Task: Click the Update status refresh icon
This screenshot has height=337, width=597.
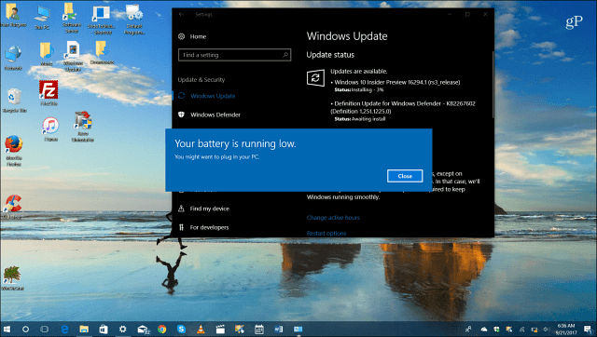Action: coord(315,78)
